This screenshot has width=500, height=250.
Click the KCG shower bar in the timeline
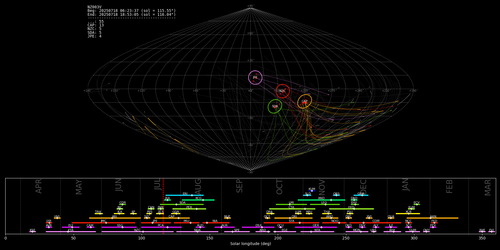click(x=198, y=200)
